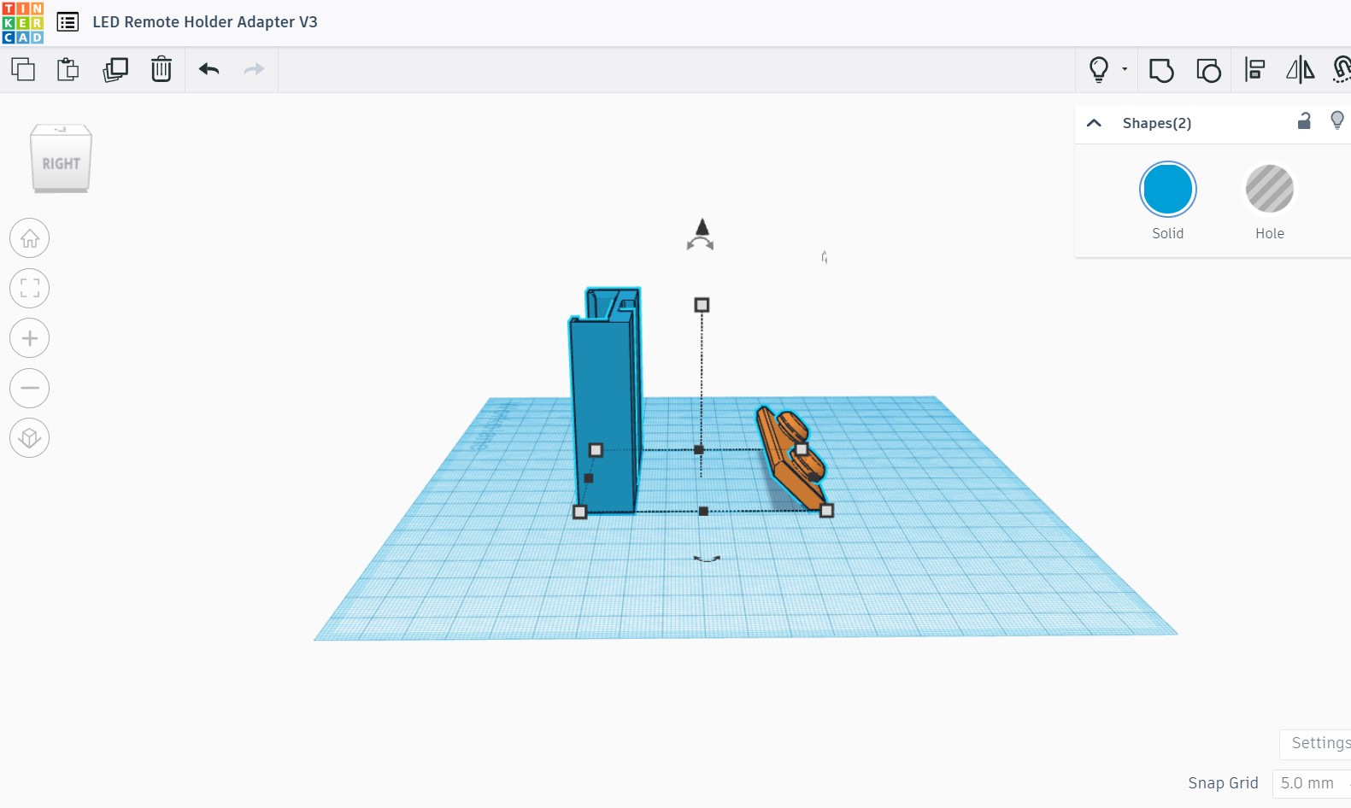Viewport: 1351px width, 808px height.
Task: Click bottom-left corner resize handle
Action: pyautogui.click(x=579, y=512)
